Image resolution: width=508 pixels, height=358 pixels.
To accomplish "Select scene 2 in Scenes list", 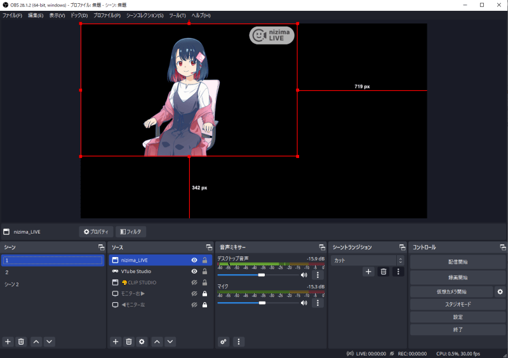I will tap(53, 272).
